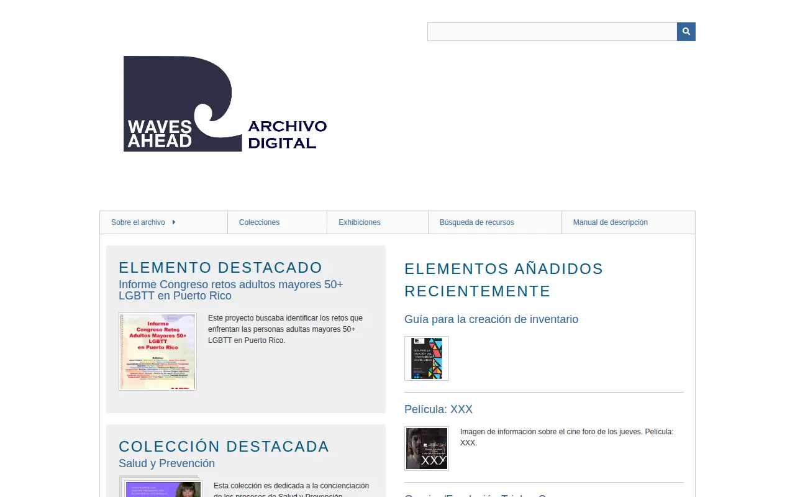View the Informe Congreso Retos cover thumbnail
The image size is (795, 497).
point(158,352)
